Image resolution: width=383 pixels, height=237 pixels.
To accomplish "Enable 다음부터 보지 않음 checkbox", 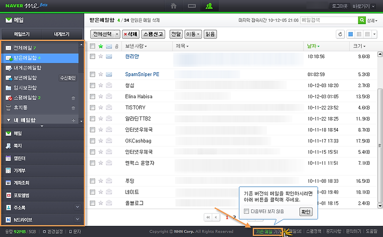I will [x=246, y=211].
